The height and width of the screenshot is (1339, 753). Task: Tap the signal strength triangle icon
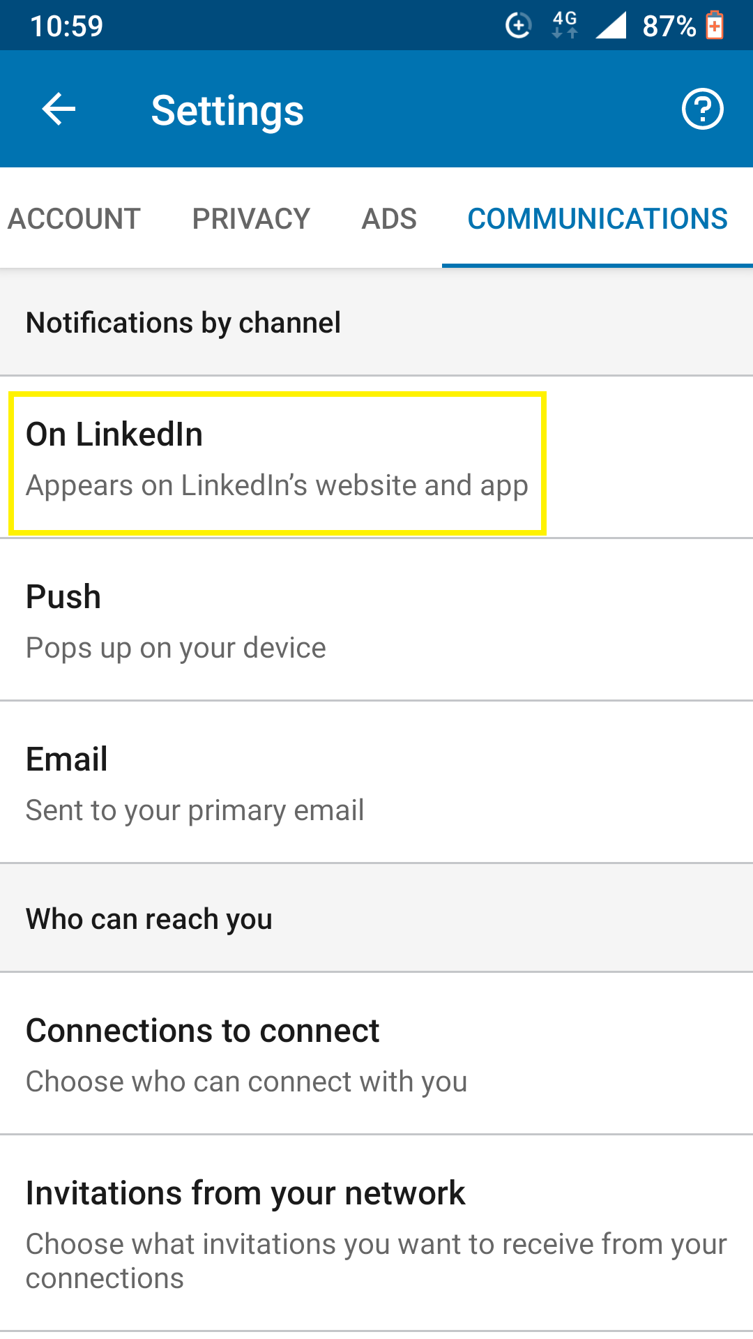[611, 25]
